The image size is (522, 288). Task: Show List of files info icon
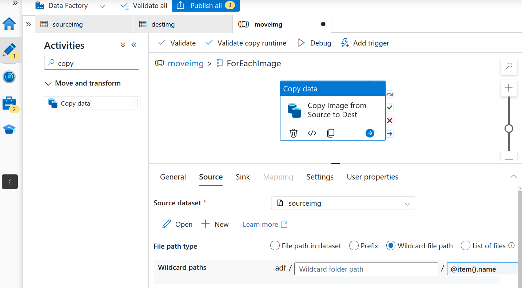[x=511, y=245]
